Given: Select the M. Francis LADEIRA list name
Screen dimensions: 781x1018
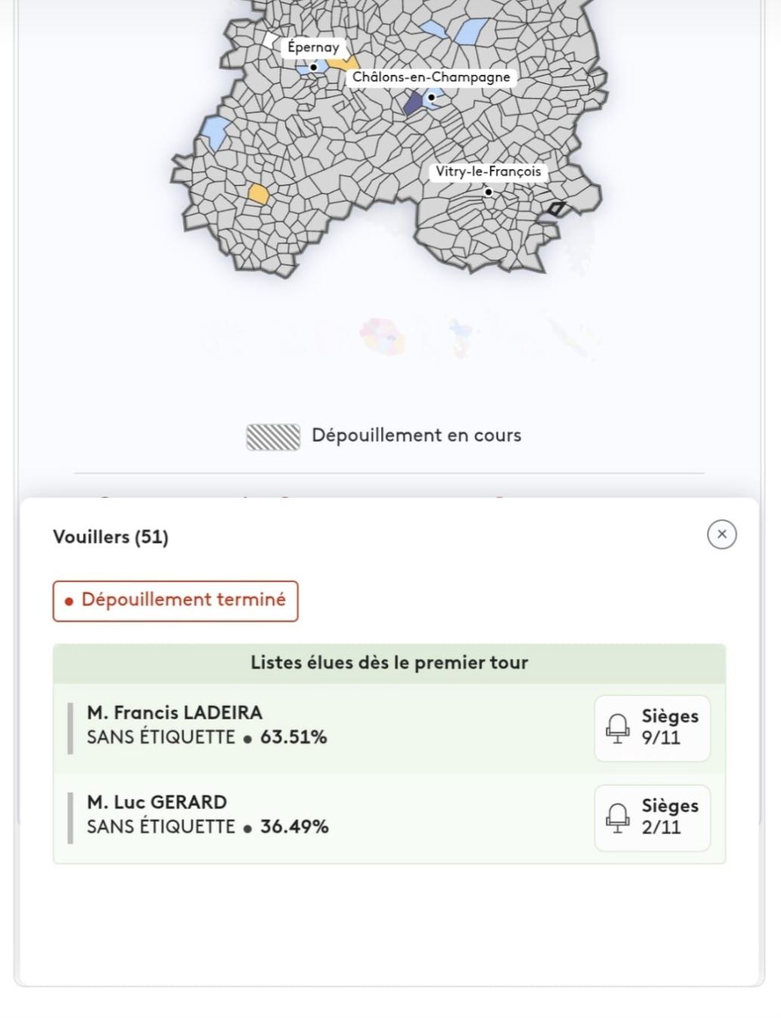Looking at the screenshot, I should (174, 713).
